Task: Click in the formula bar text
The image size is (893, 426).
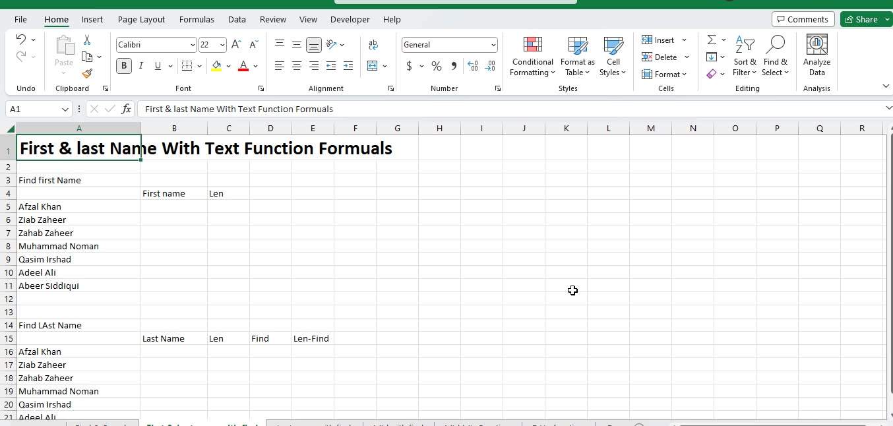Action: (x=239, y=109)
